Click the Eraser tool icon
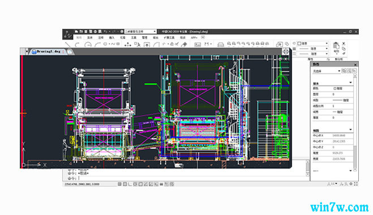Viewport: 373px width, 215px height. point(184,45)
